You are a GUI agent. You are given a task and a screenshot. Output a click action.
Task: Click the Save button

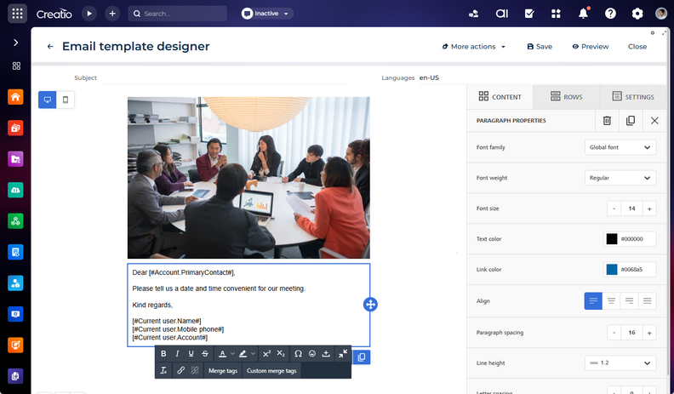point(540,47)
